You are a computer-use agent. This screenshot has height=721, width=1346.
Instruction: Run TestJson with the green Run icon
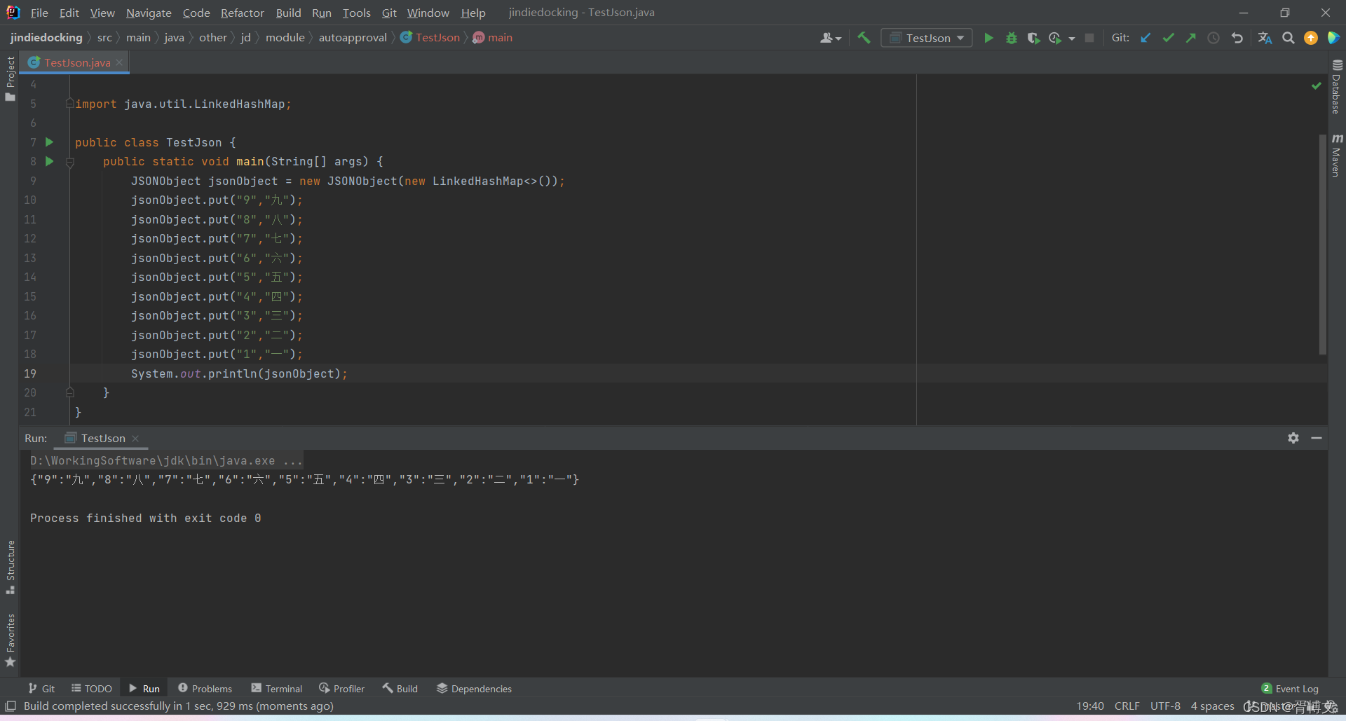tap(988, 38)
